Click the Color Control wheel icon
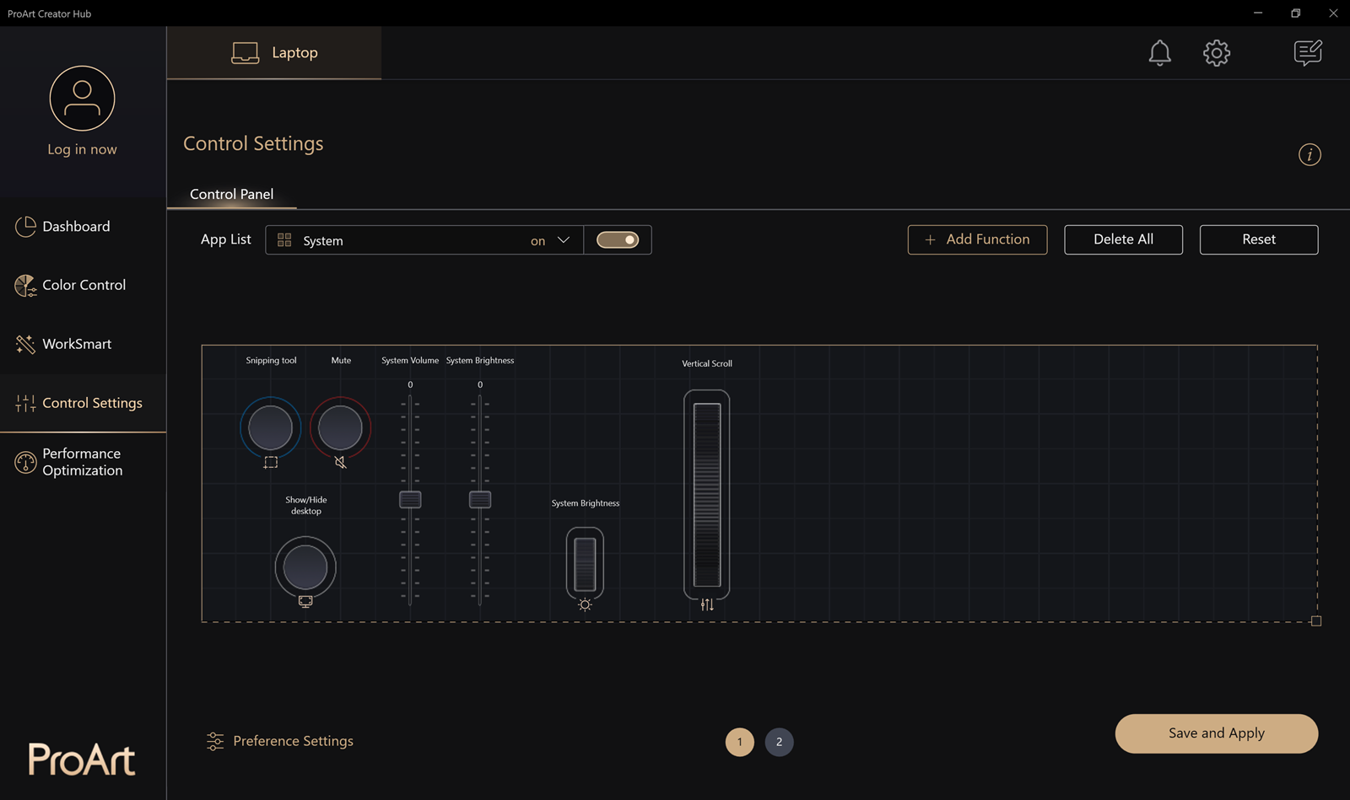Image resolution: width=1350 pixels, height=800 pixels. [25, 286]
